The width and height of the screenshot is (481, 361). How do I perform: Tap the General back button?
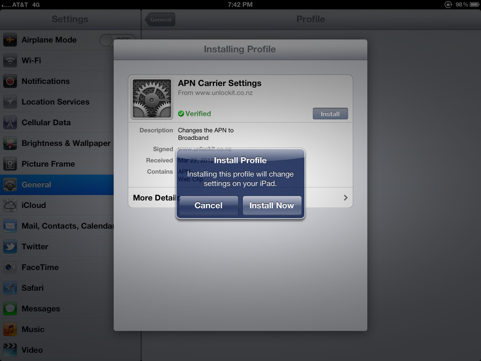click(160, 19)
